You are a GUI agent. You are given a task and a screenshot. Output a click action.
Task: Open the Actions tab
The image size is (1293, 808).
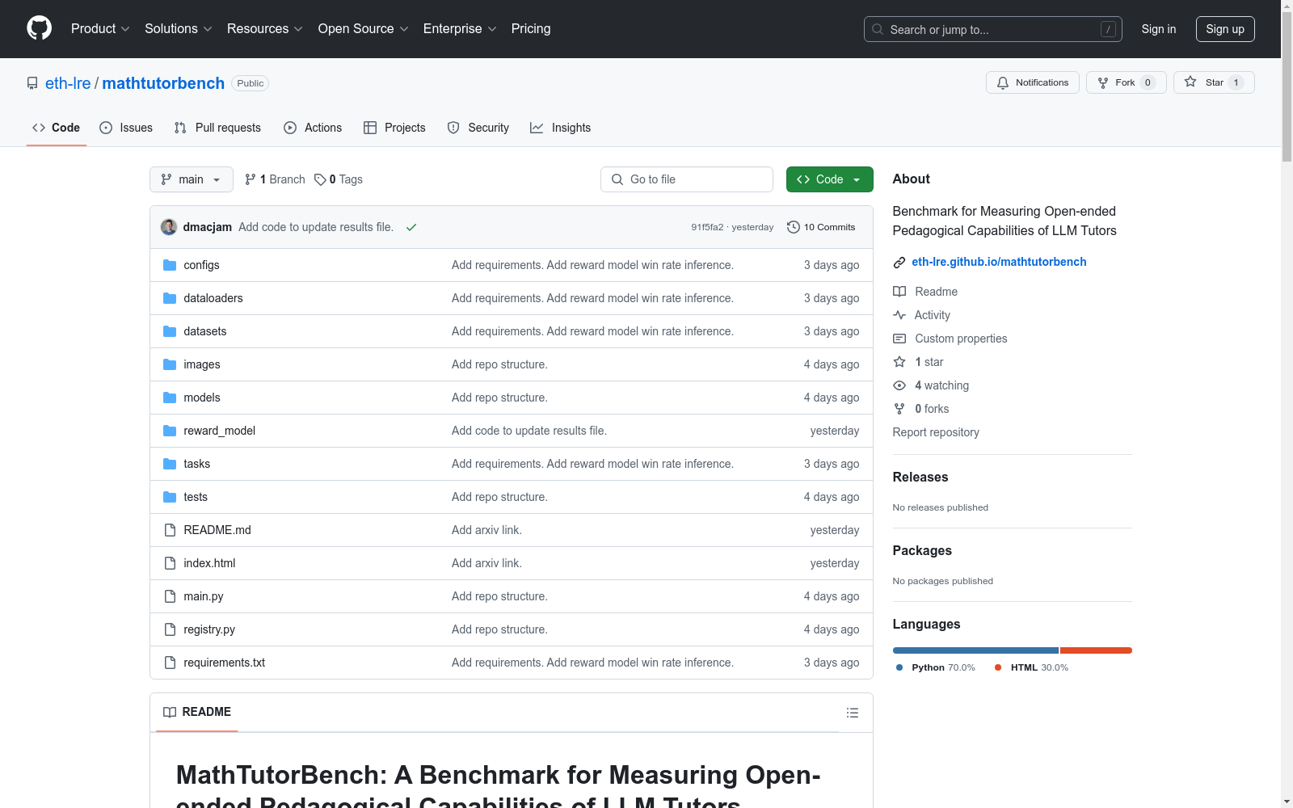[313, 128]
